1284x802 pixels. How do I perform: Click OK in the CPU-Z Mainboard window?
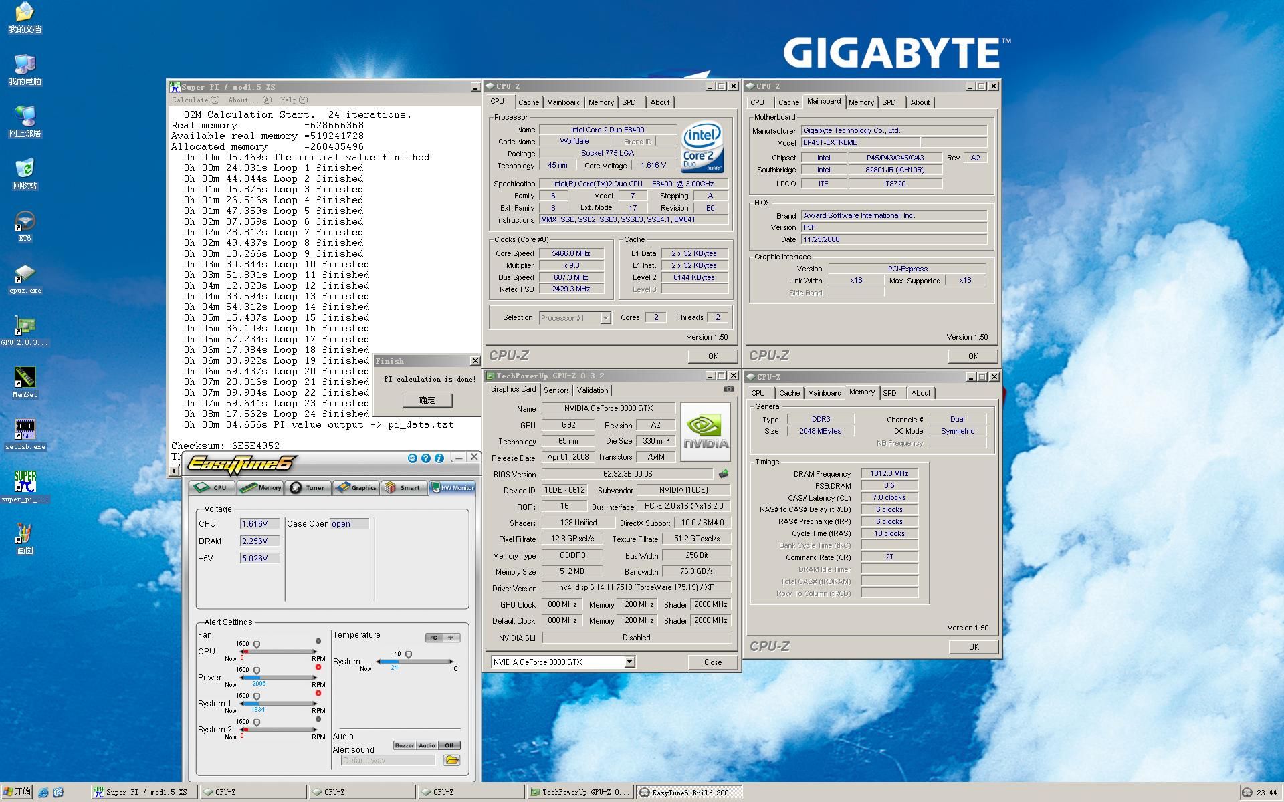click(973, 356)
